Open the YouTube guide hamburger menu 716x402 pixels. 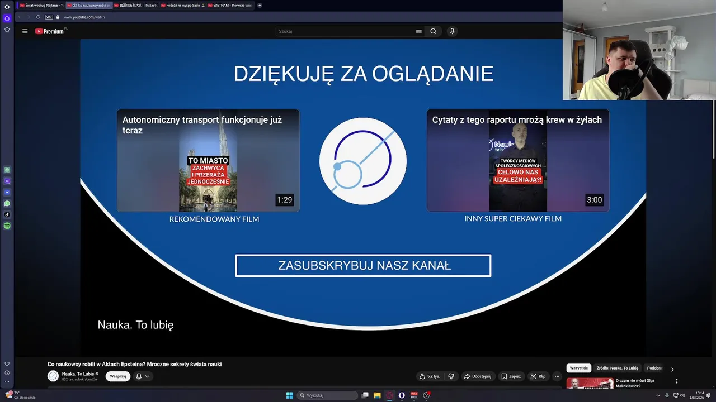point(25,31)
